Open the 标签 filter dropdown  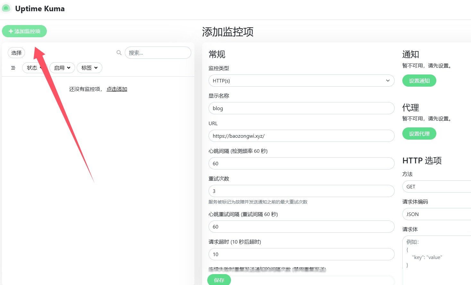tap(89, 68)
